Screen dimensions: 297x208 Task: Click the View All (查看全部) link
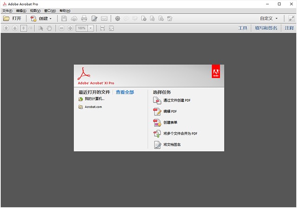(125, 92)
